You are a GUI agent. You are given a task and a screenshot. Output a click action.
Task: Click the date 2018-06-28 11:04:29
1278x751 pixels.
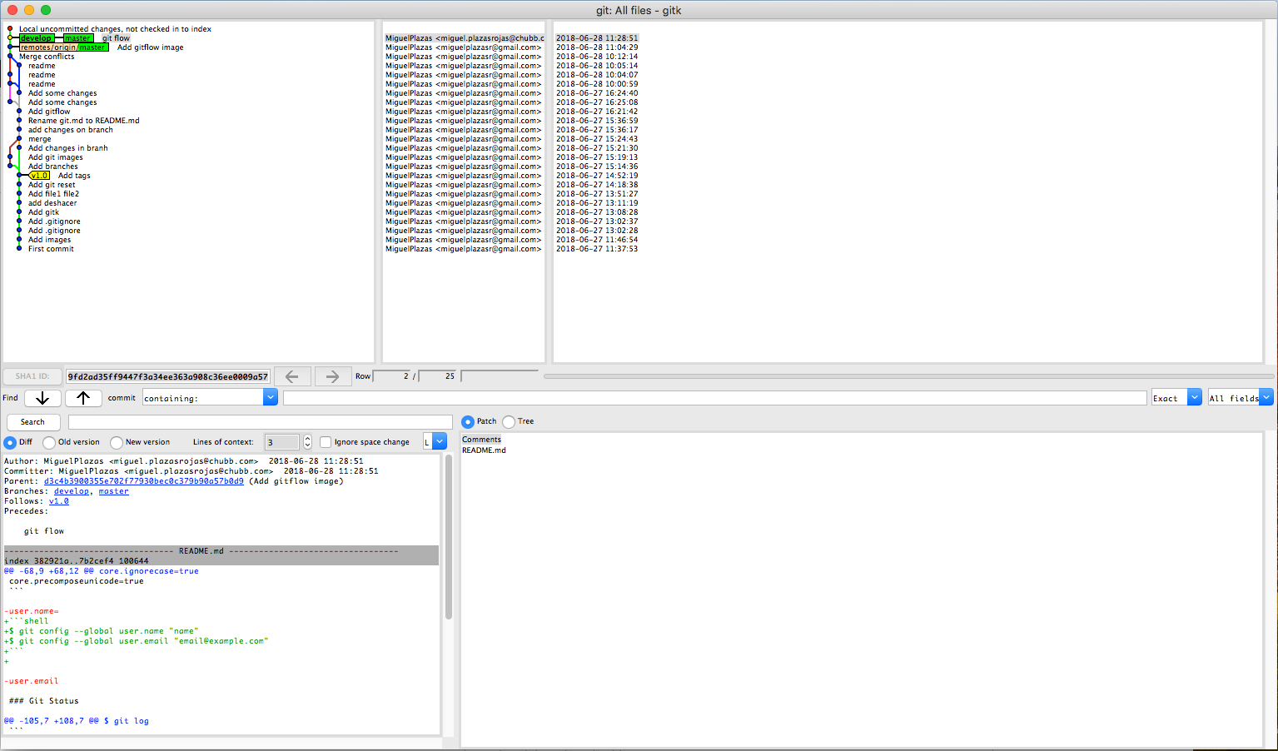click(x=597, y=47)
